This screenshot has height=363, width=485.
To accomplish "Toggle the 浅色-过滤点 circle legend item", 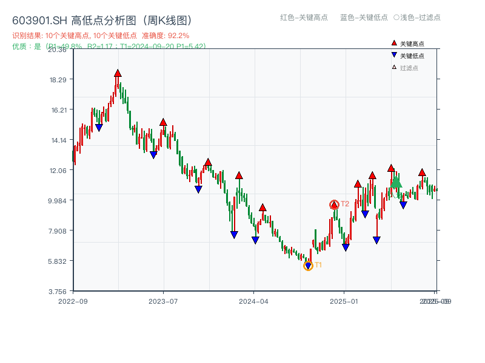I will click(418, 18).
